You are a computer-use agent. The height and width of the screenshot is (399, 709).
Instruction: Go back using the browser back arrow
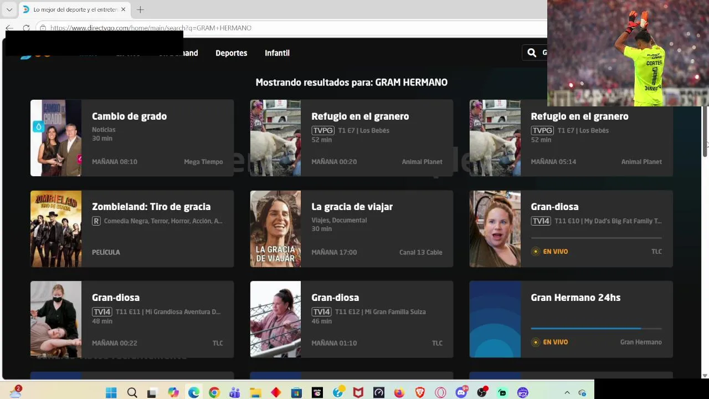point(9,28)
